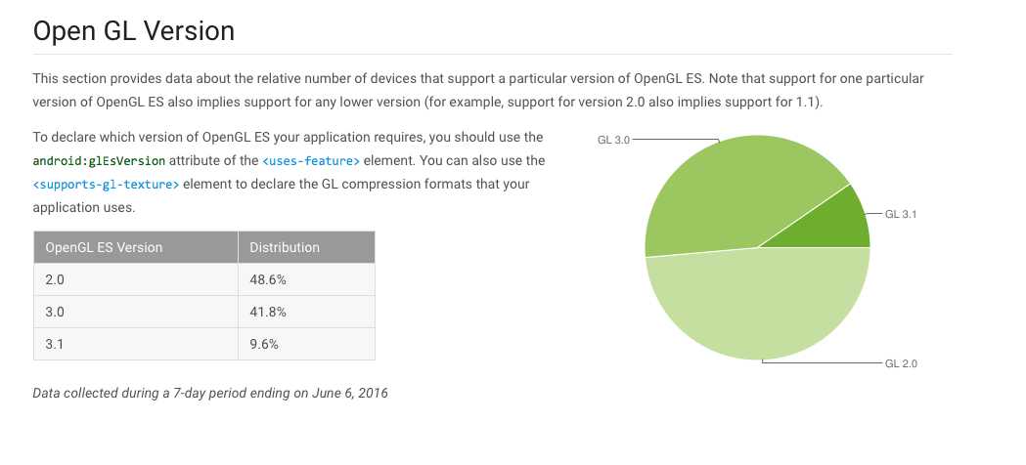1026x465 pixels.
Task: Click the GL 3.1 chart label
Action: tap(901, 214)
